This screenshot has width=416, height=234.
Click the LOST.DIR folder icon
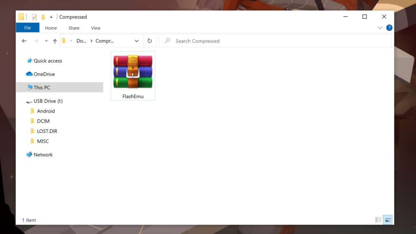pyautogui.click(x=32, y=131)
